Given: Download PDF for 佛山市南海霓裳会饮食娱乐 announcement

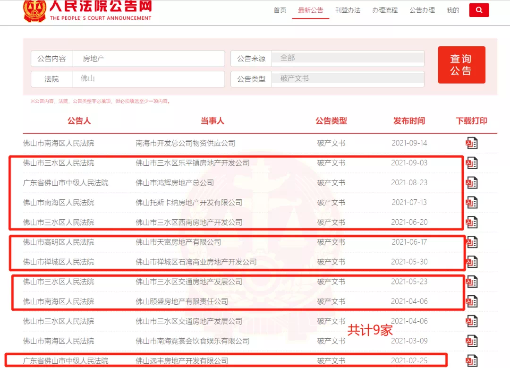Looking at the screenshot, I should pos(471,341).
